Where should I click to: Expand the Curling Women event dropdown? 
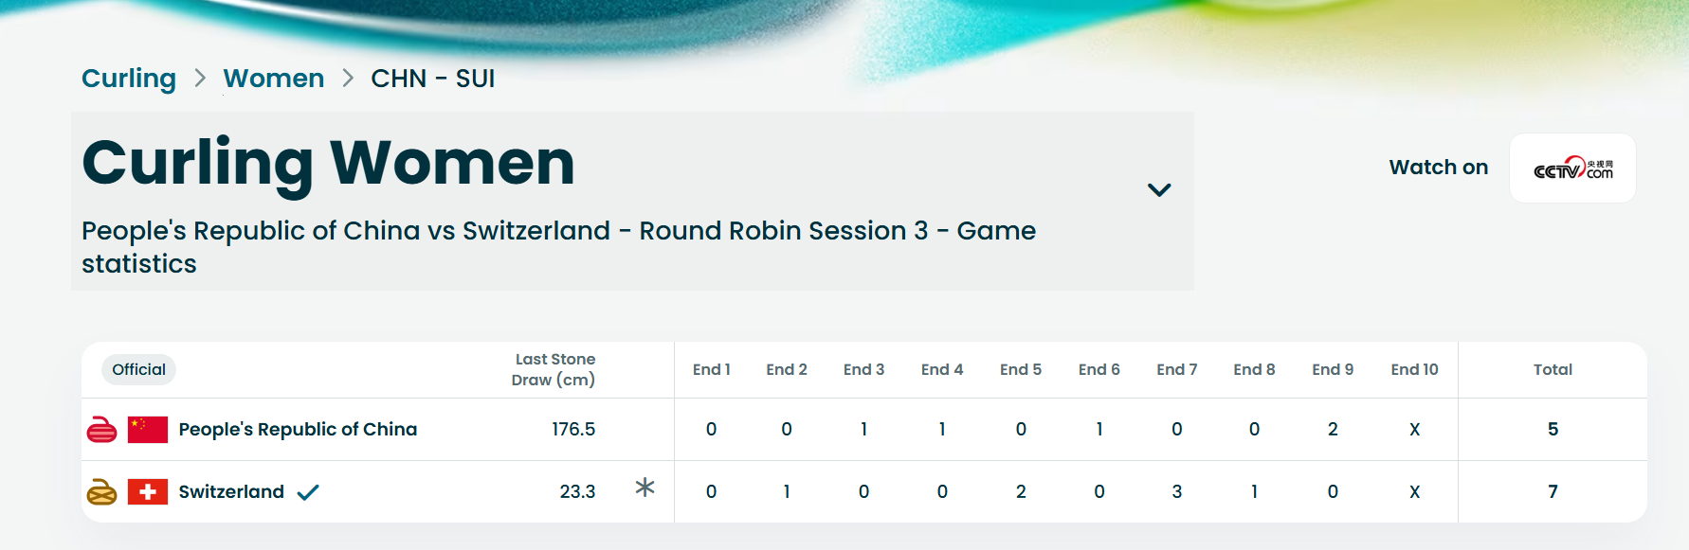click(1158, 190)
